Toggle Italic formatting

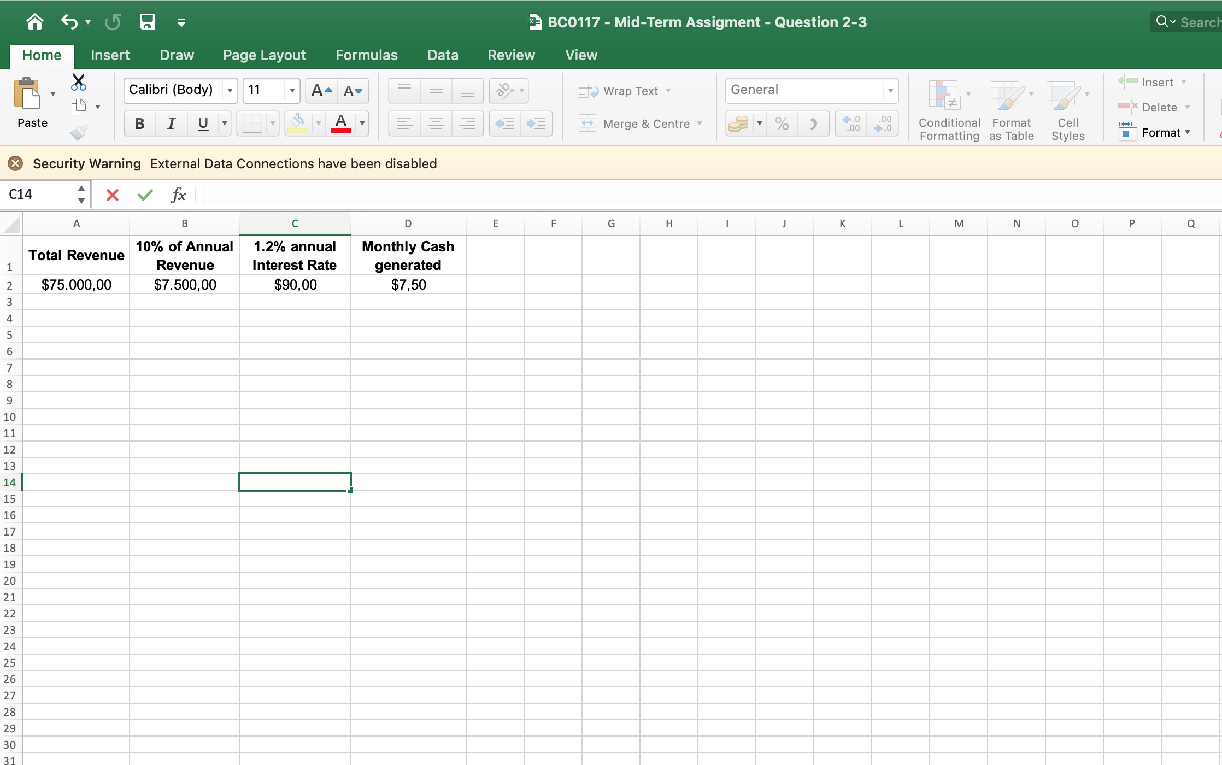coord(171,123)
